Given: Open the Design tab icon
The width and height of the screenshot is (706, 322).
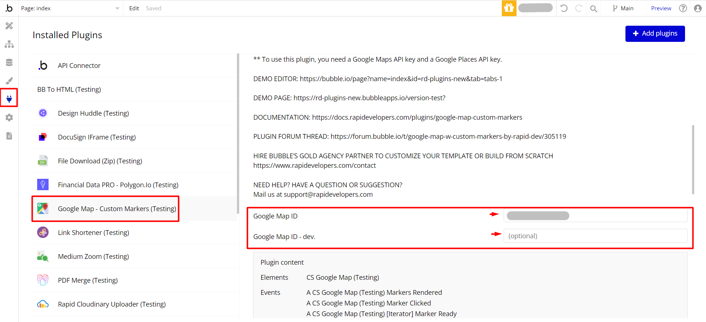Looking at the screenshot, I should [9, 26].
